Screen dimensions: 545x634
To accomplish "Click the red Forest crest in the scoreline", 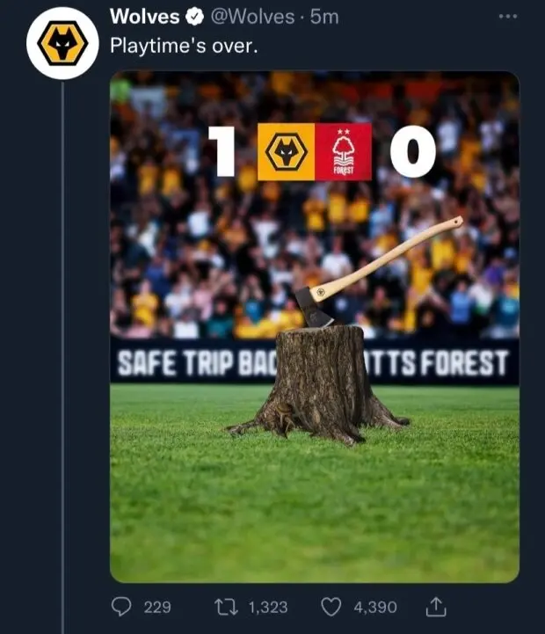I will point(343,152).
